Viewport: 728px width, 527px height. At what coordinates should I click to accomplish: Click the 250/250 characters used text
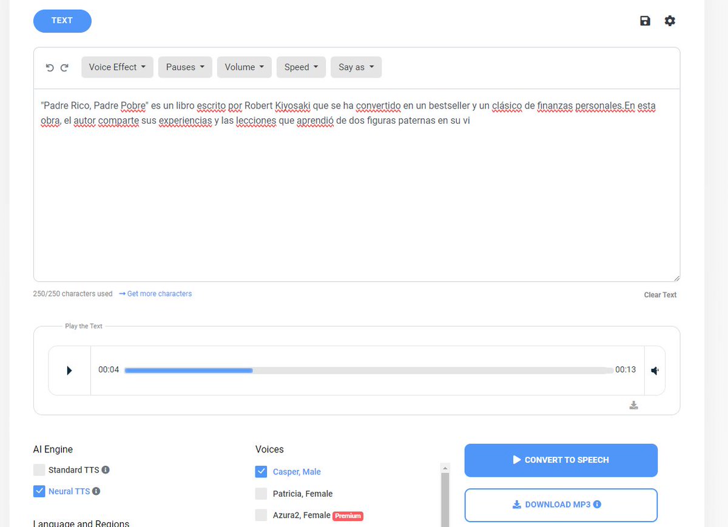click(73, 294)
